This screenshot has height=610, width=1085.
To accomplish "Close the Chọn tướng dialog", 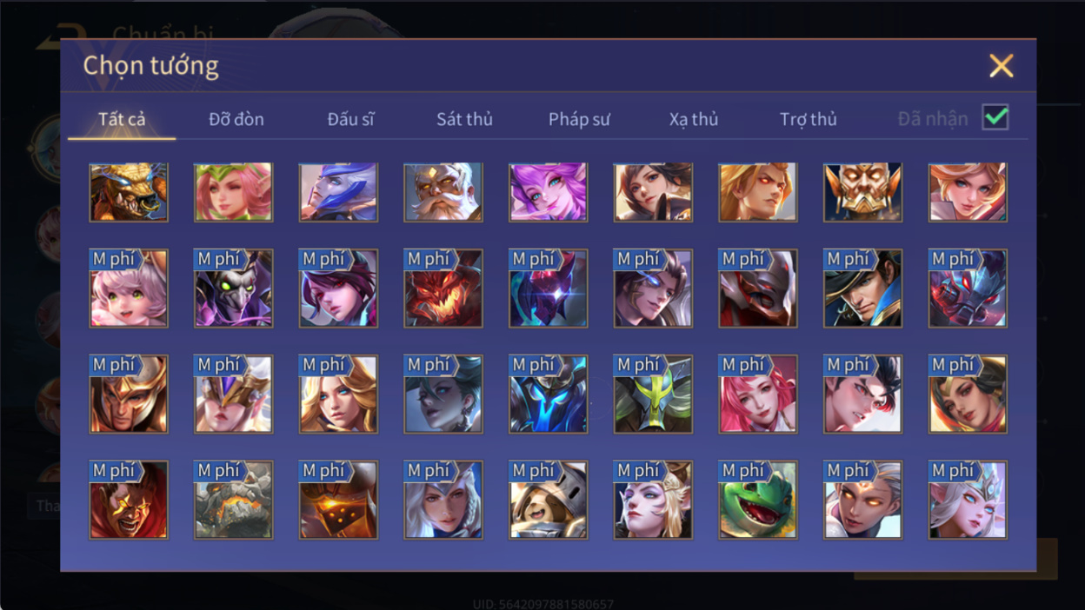I will tap(1002, 65).
